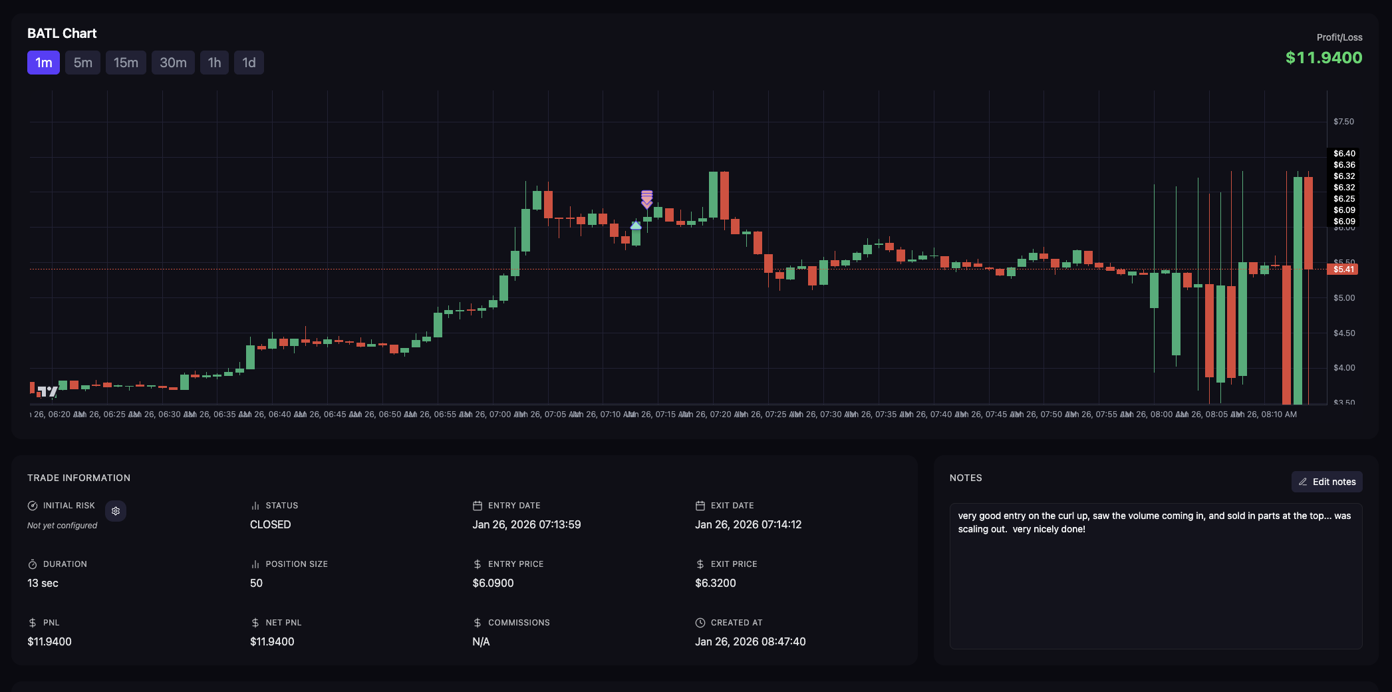Show the 1d daily chart
The image size is (1392, 692).
click(x=249, y=63)
